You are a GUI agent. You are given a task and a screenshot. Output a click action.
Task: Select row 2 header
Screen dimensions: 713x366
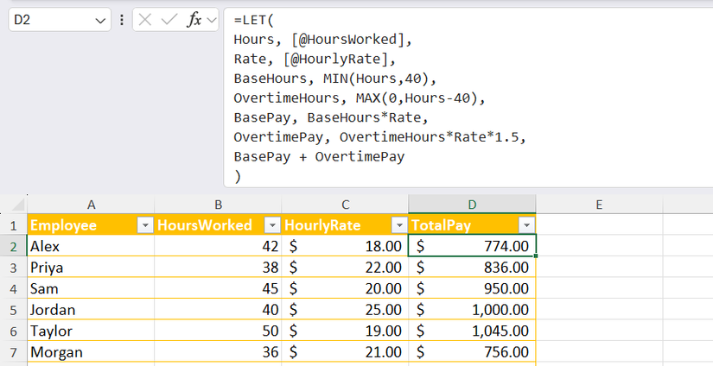[x=14, y=246]
